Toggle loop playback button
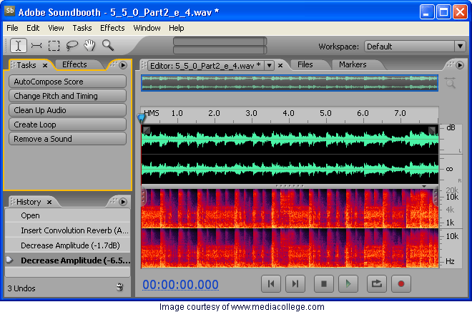This screenshot has height=312, width=472. click(377, 283)
